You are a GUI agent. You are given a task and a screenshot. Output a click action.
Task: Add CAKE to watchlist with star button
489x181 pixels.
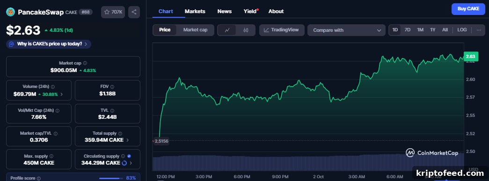(113, 12)
